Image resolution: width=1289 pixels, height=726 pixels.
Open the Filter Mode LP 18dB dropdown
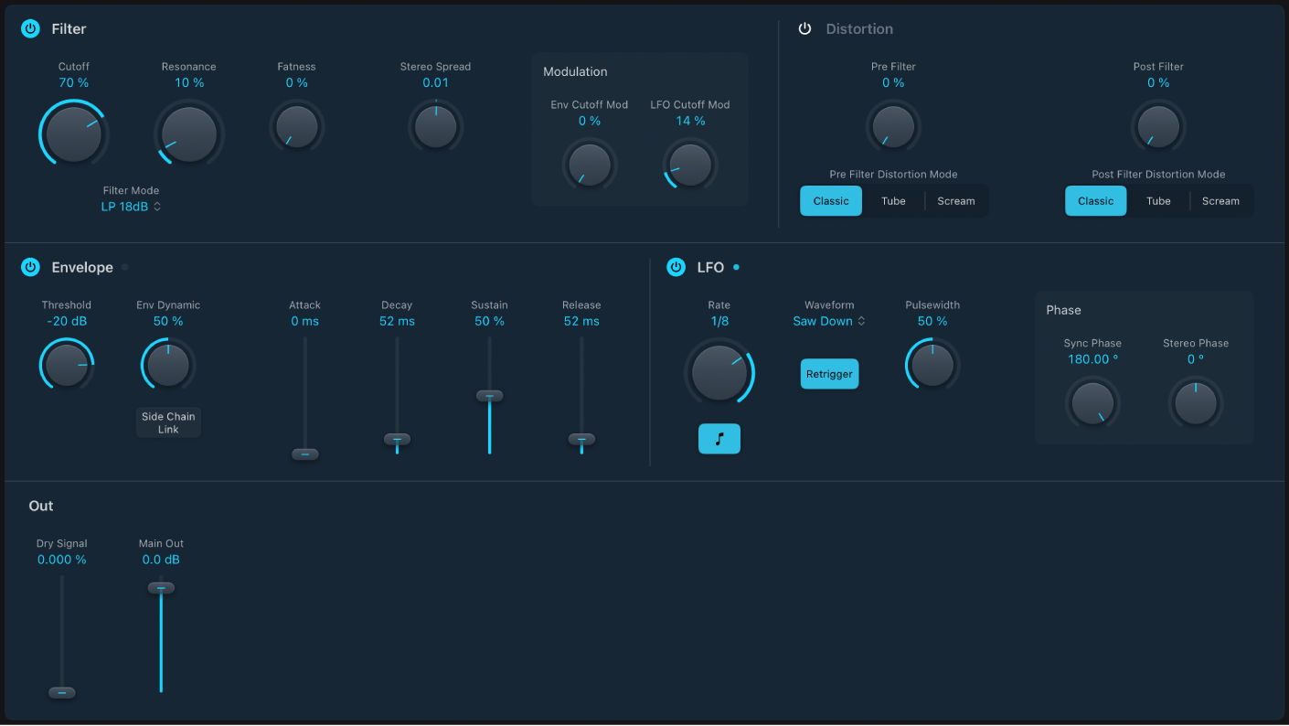[x=132, y=208]
